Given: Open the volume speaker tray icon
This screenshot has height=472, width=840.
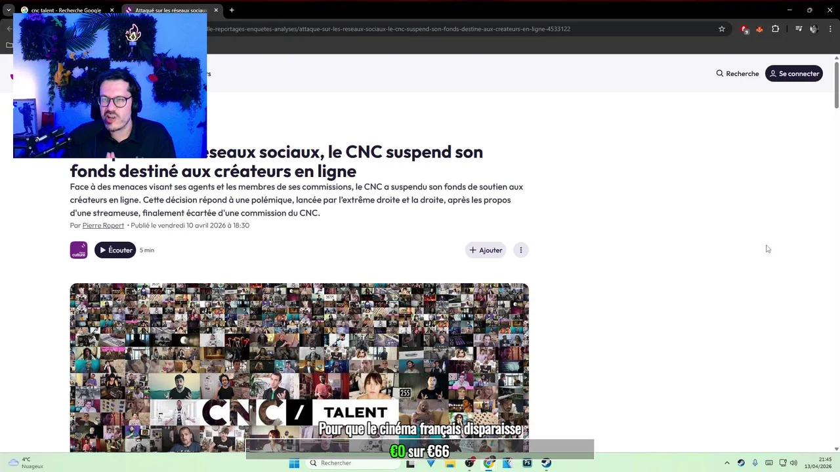Looking at the screenshot, I should tap(793, 463).
